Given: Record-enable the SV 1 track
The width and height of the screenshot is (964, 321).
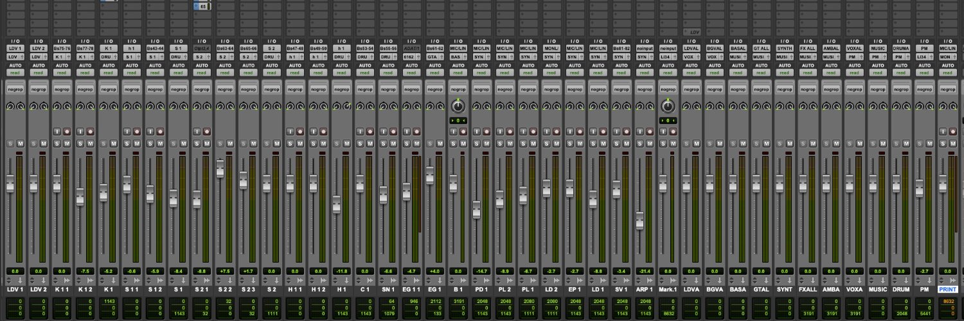Looking at the screenshot, I should [x=625, y=131].
